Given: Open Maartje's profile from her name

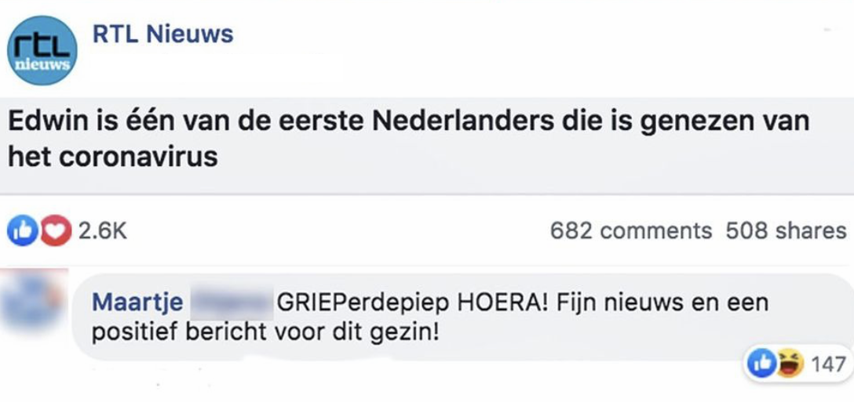Looking at the screenshot, I should [x=137, y=302].
